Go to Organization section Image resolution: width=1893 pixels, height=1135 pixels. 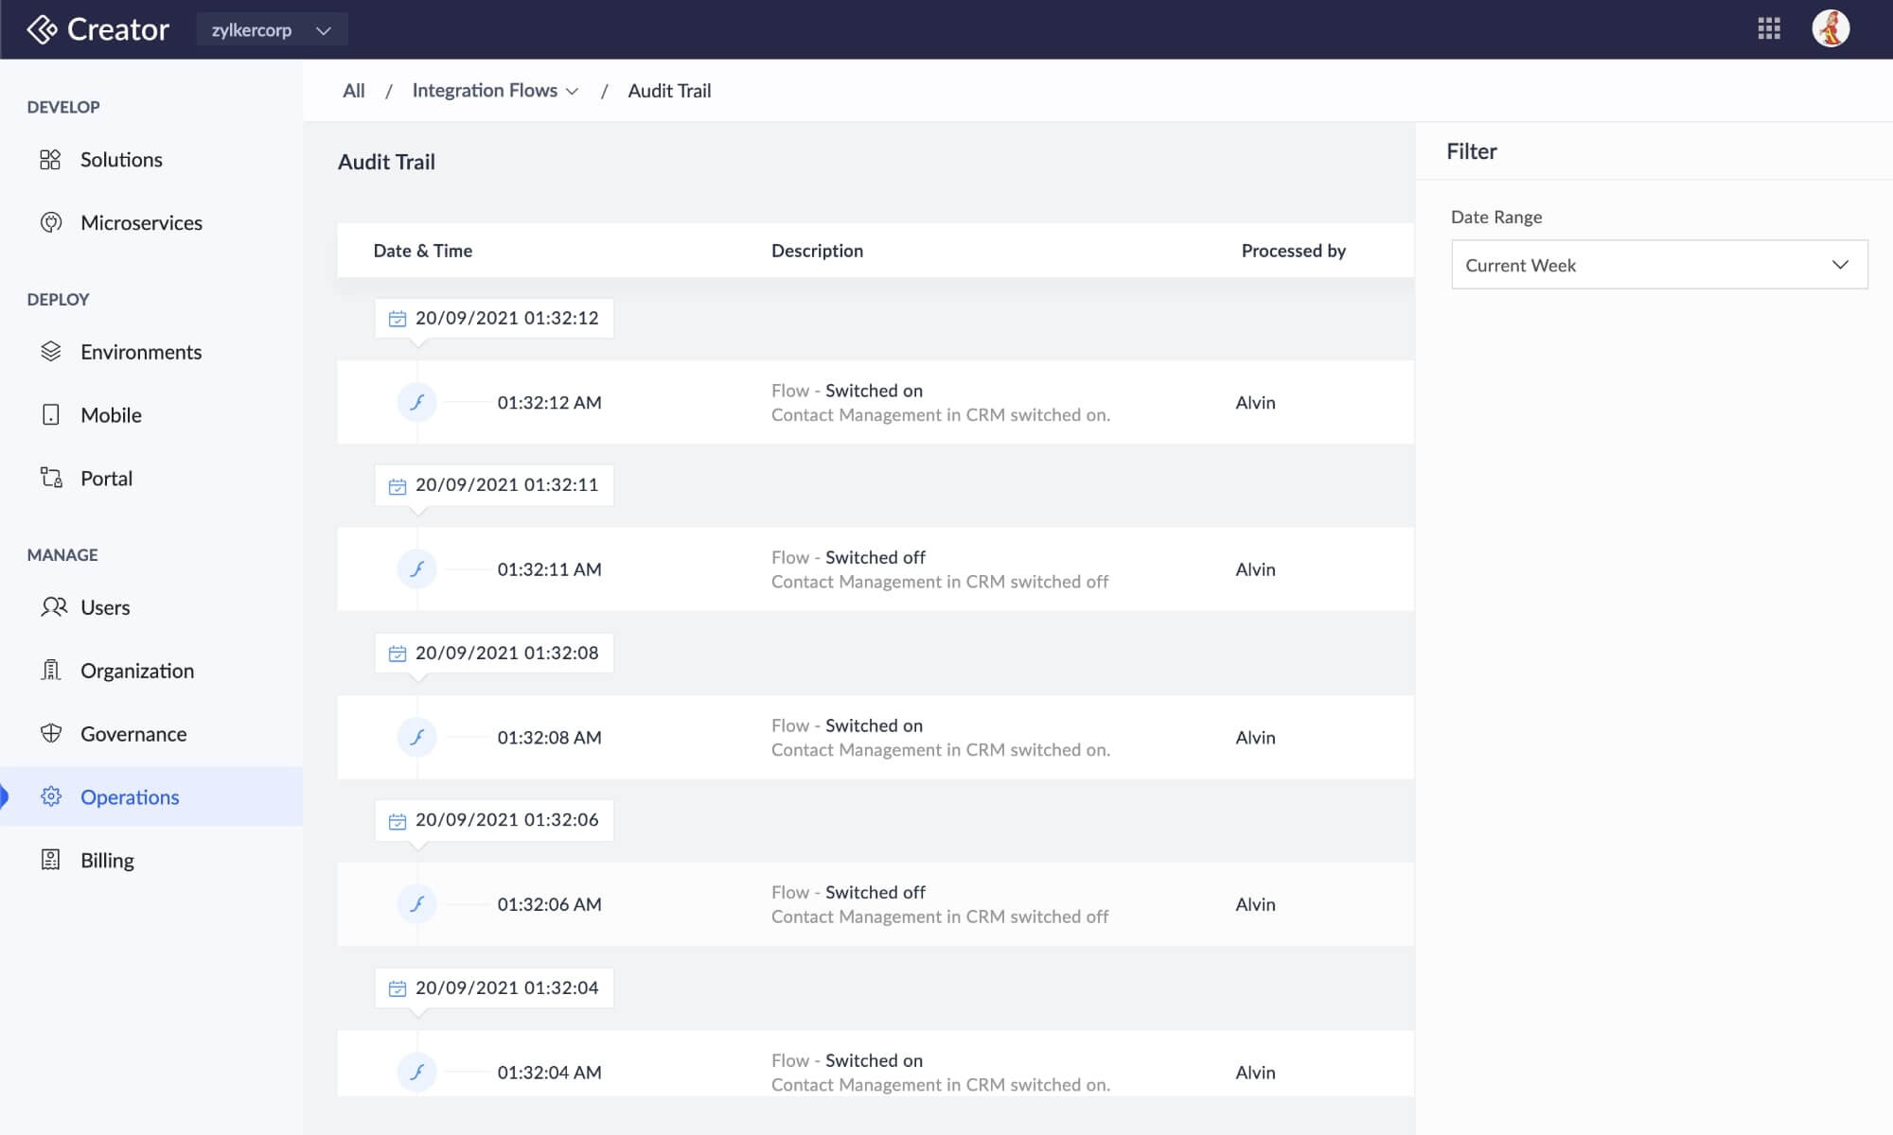point(136,671)
